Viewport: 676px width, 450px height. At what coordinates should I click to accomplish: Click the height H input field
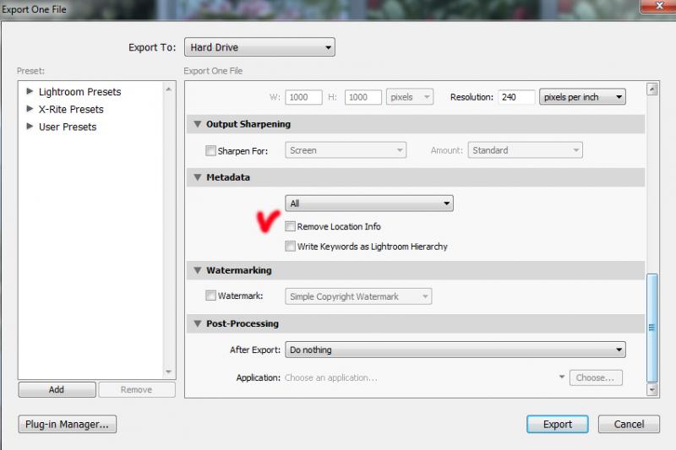click(x=363, y=97)
